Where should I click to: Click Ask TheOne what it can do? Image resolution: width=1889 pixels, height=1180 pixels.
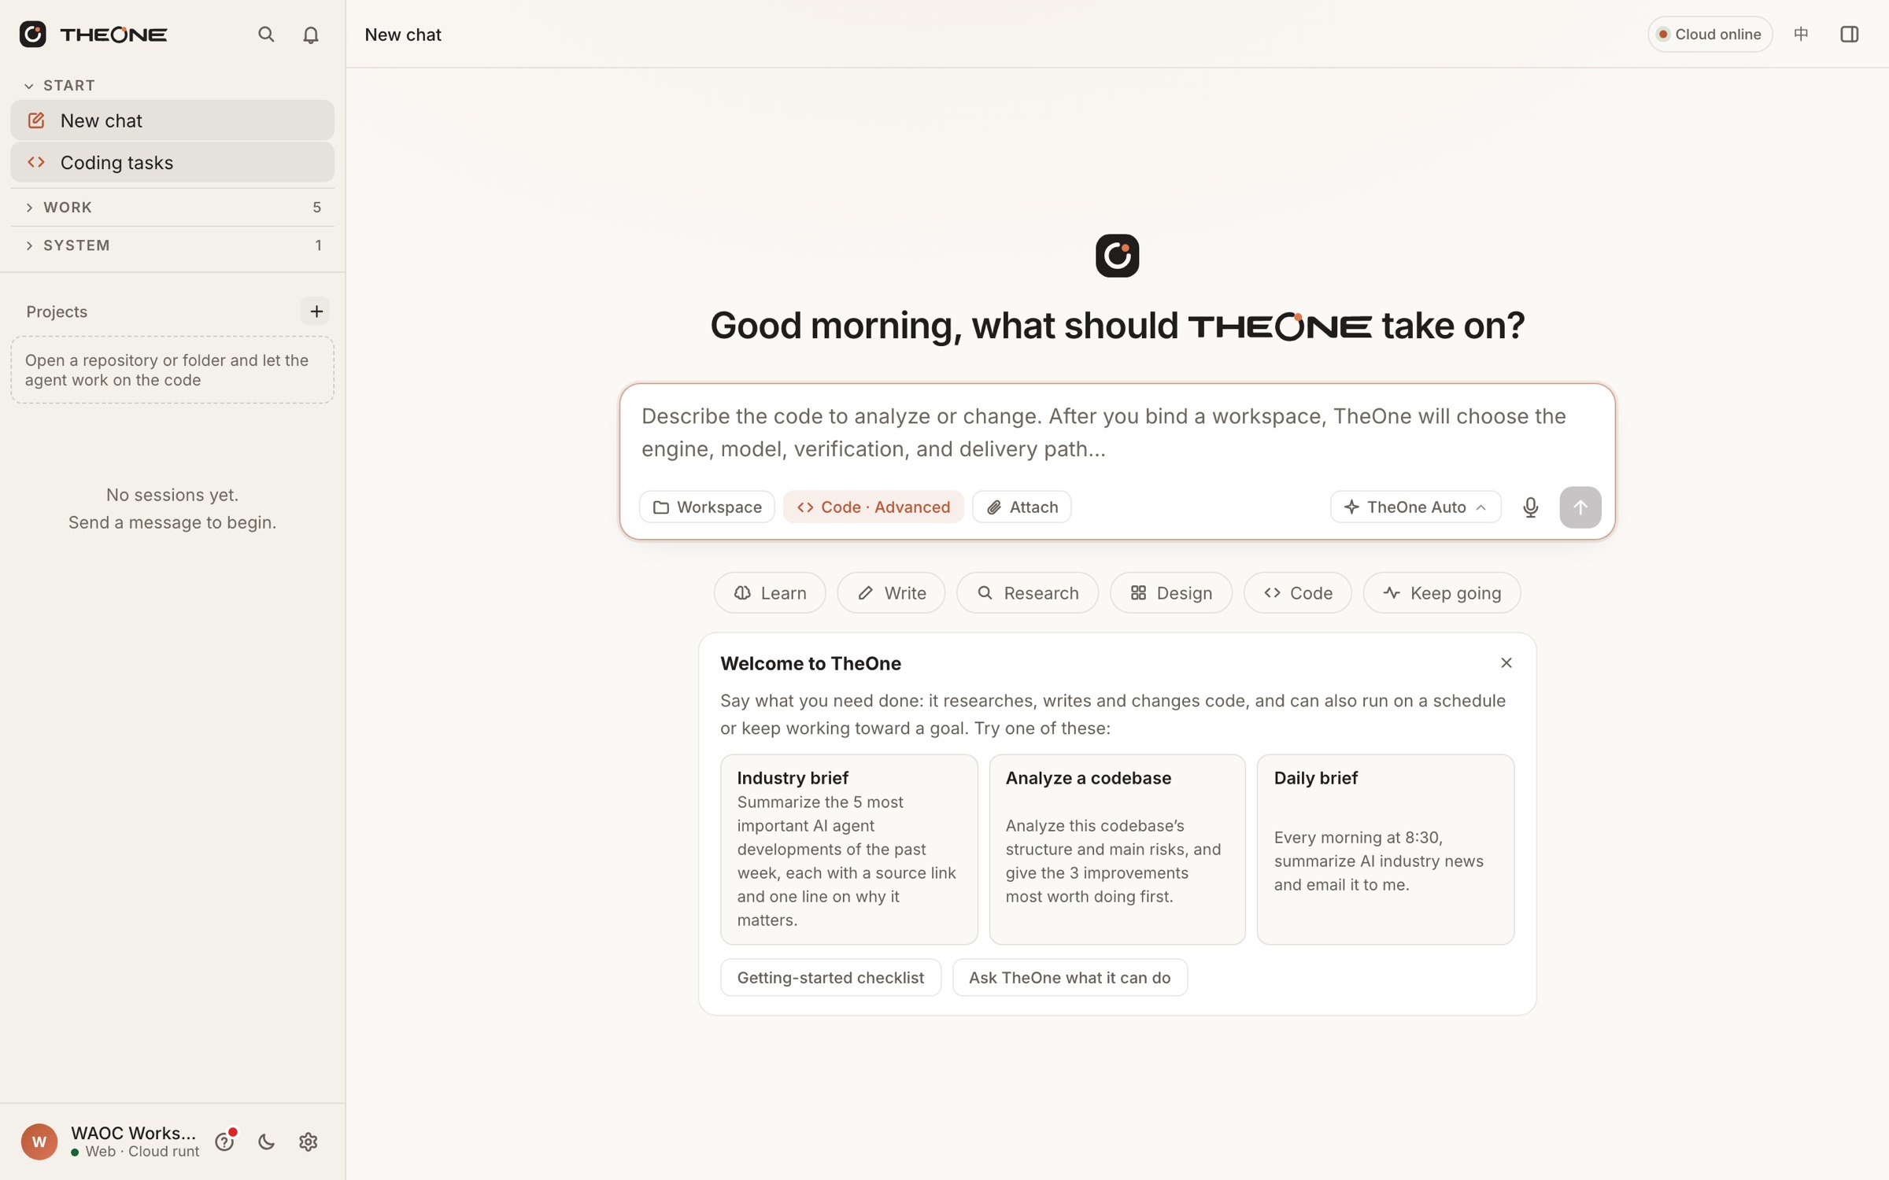[x=1070, y=977]
